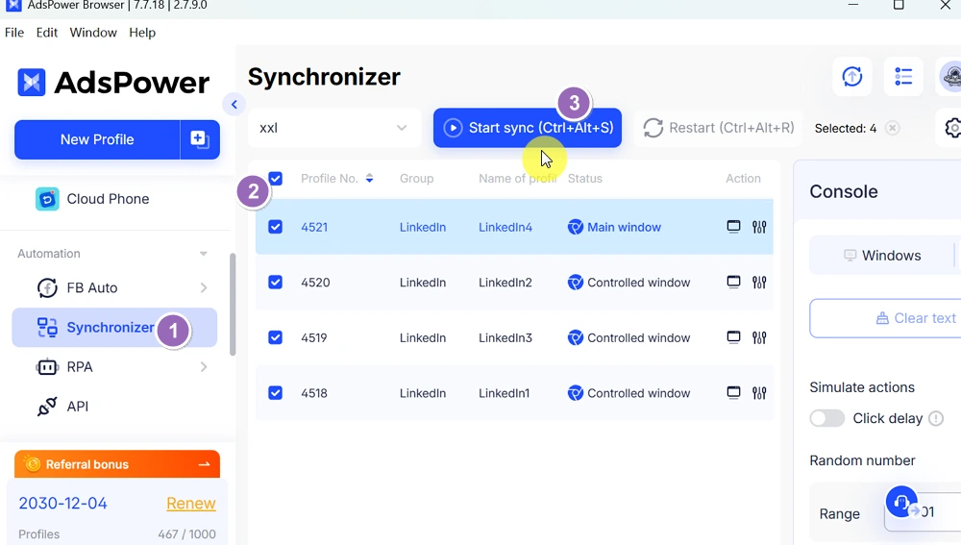Toggle the Click delay switch

tap(826, 418)
